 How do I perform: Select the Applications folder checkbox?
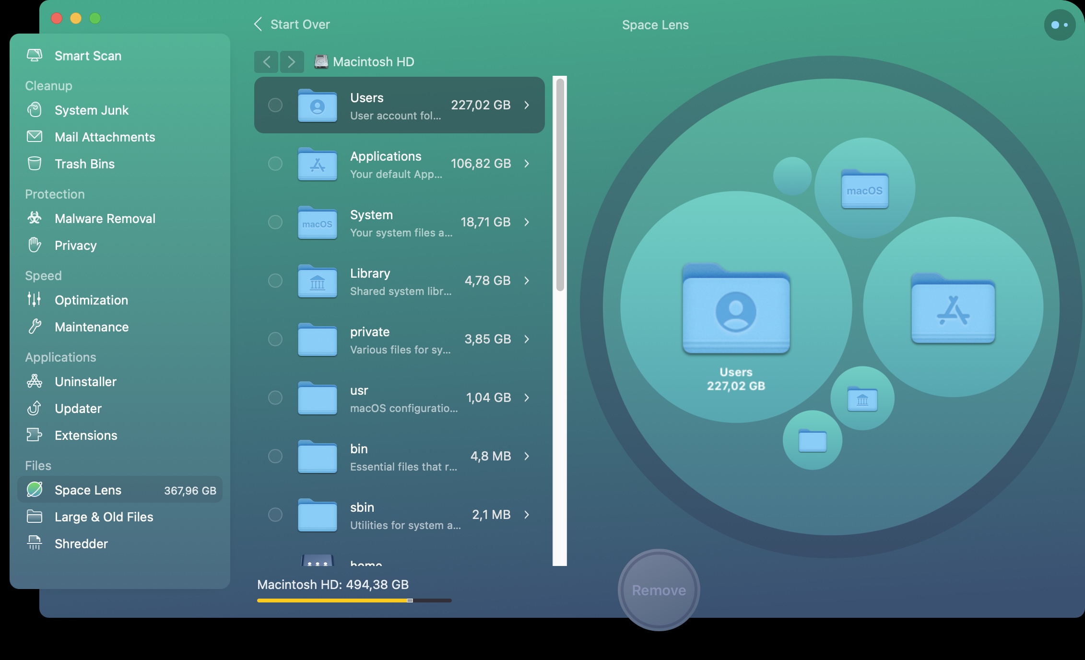point(275,164)
